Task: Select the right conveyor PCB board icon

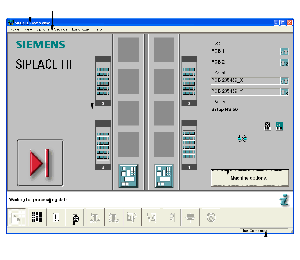Action: point(164,176)
